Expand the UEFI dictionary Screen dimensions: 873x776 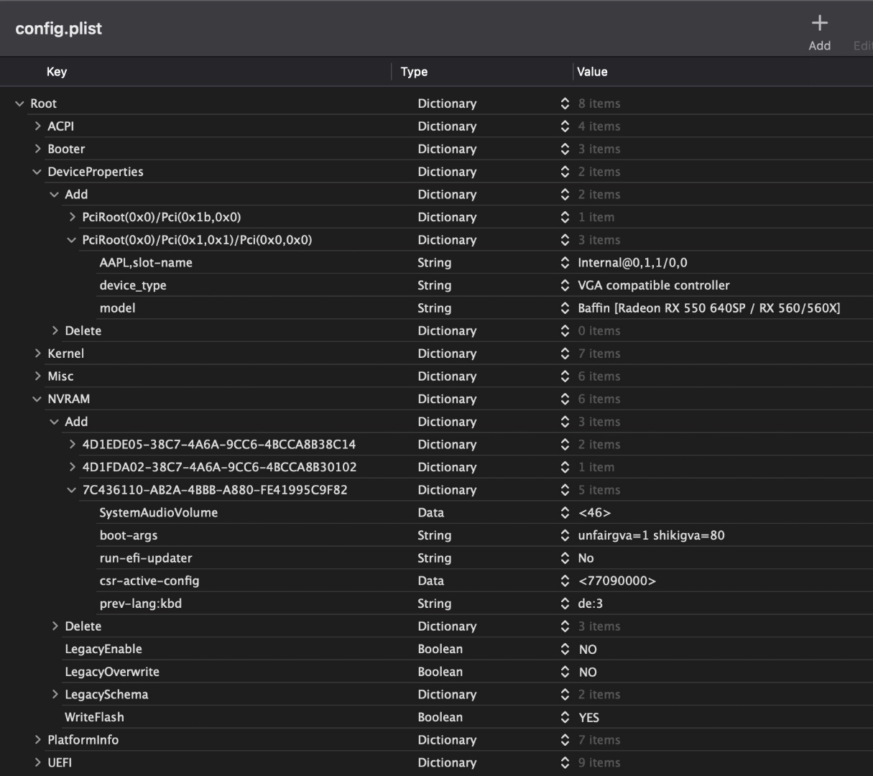pyautogui.click(x=37, y=762)
